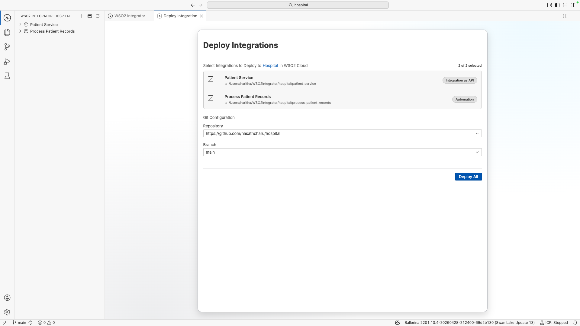Click the process_patient_records path text
This screenshot has height=326, width=580.
click(280, 103)
